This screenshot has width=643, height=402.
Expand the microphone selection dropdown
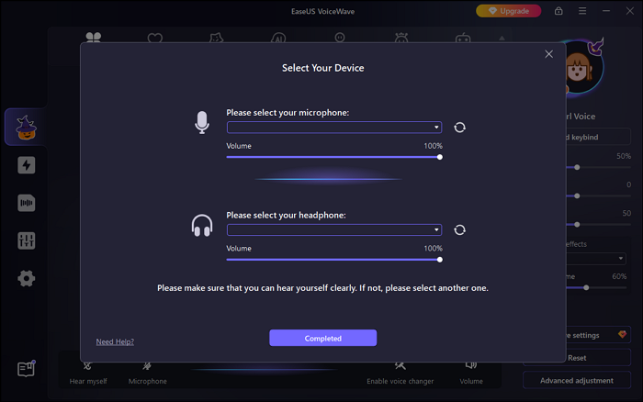tap(334, 128)
